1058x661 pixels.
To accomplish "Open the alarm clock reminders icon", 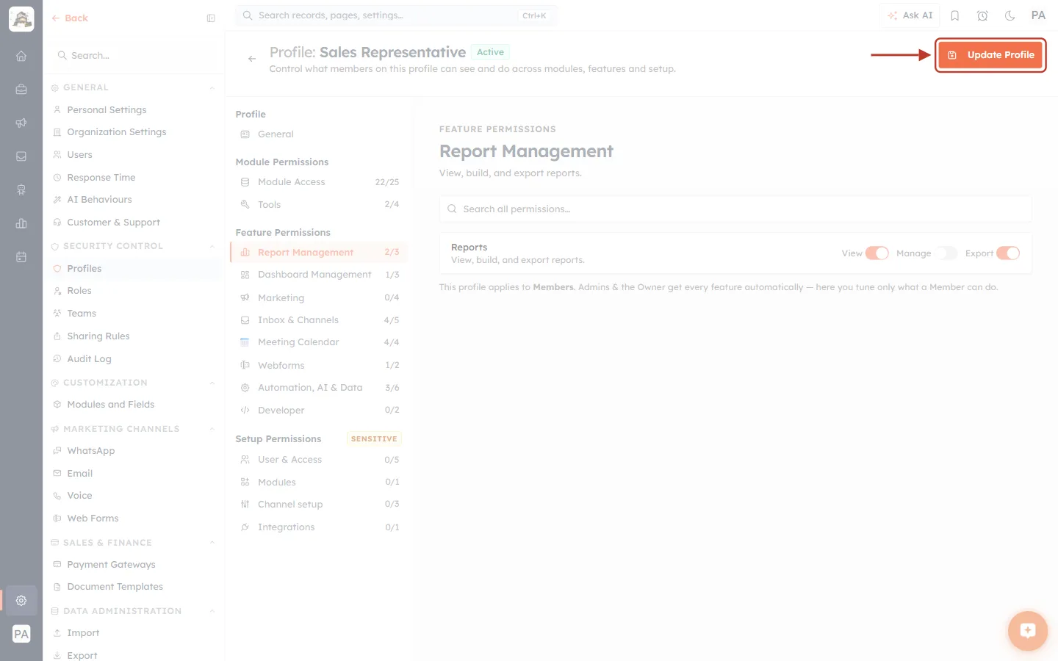I will 982,15.
